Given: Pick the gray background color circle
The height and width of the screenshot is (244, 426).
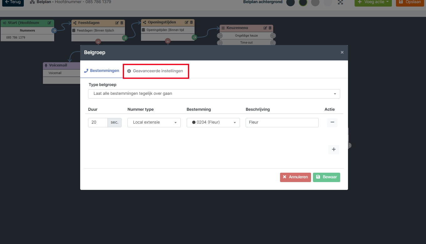Looking at the screenshot, I should [315, 2].
